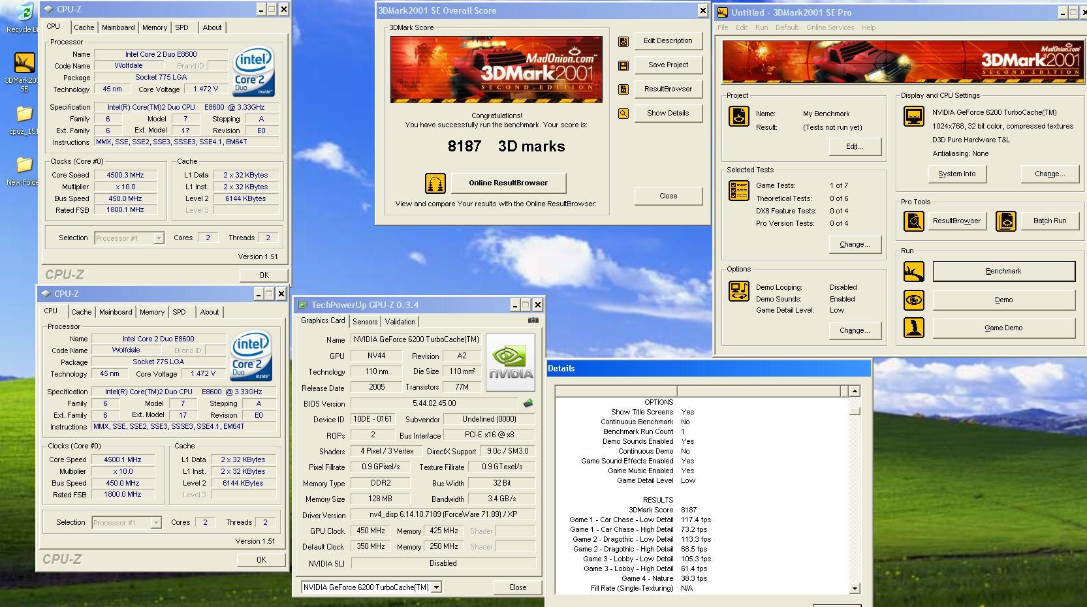Click the GPU-Z title bar app icon
Image resolution: width=1087 pixels, height=607 pixels.
[303, 305]
